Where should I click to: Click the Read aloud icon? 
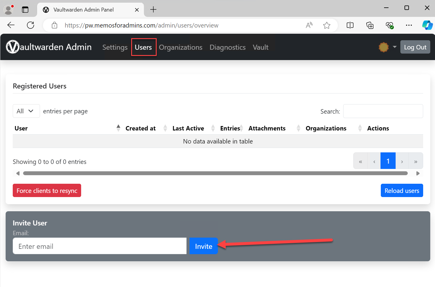[309, 25]
